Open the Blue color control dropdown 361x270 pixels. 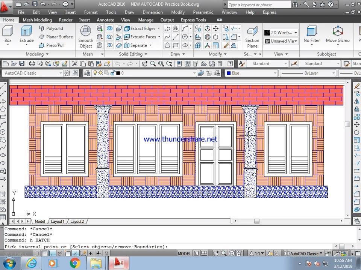(251, 73)
